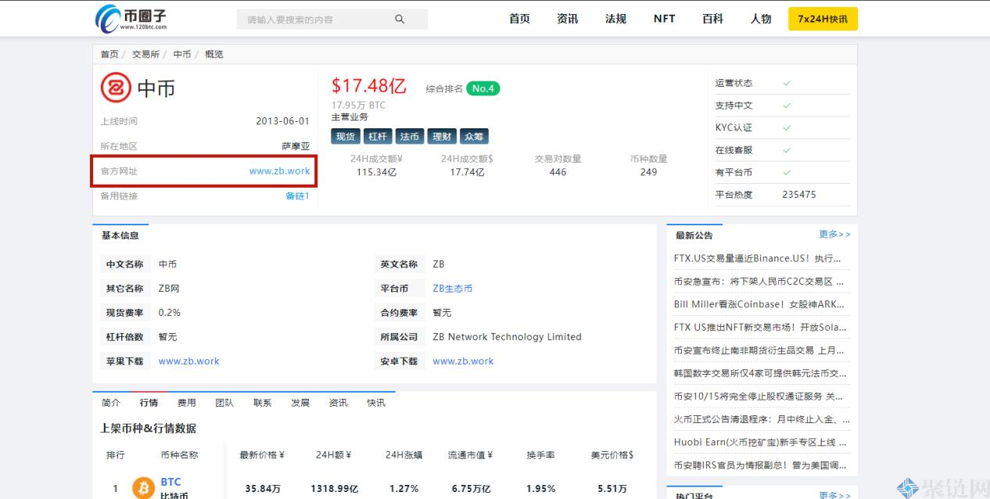990x499 pixels.
Task: Switch to the 行情 tab
Action: [149, 403]
